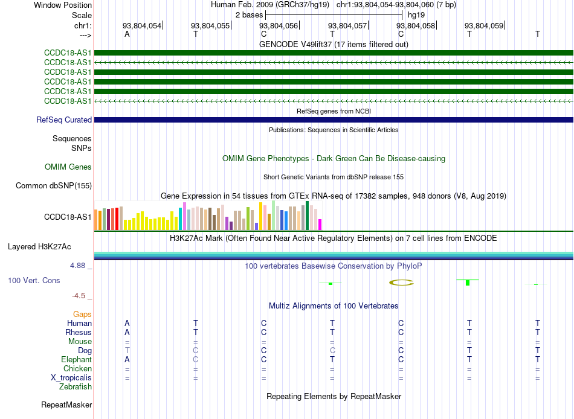Click the GENCODE V49lift37 track title
This screenshot has height=419, width=574.
point(334,44)
